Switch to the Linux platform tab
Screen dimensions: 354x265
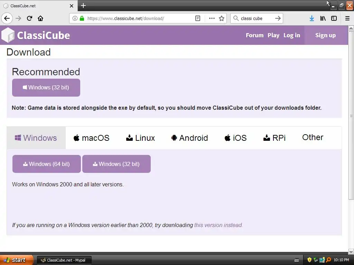coord(140,138)
